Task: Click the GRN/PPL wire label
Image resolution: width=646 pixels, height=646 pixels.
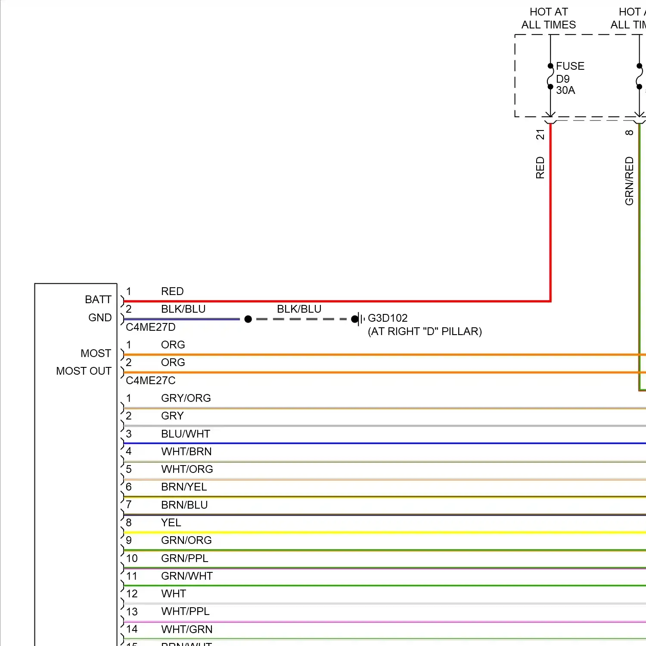Action: tap(185, 558)
